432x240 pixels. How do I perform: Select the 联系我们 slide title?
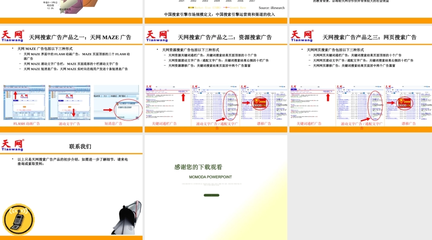pyautogui.click(x=80, y=146)
